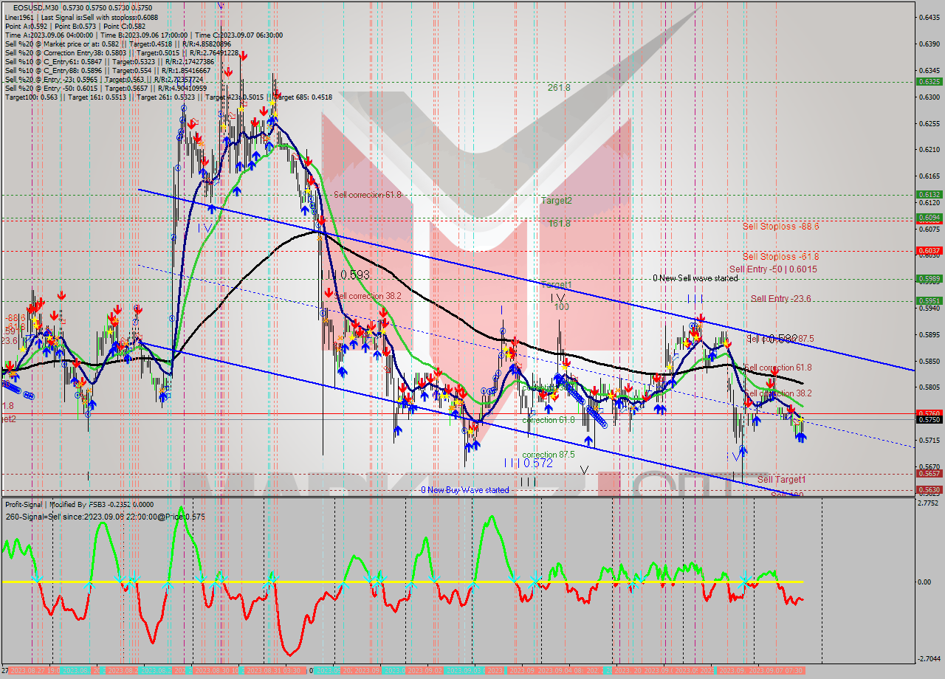The image size is (945, 679).
Task: Click the red 0.5630 price tag
Action: (x=928, y=489)
